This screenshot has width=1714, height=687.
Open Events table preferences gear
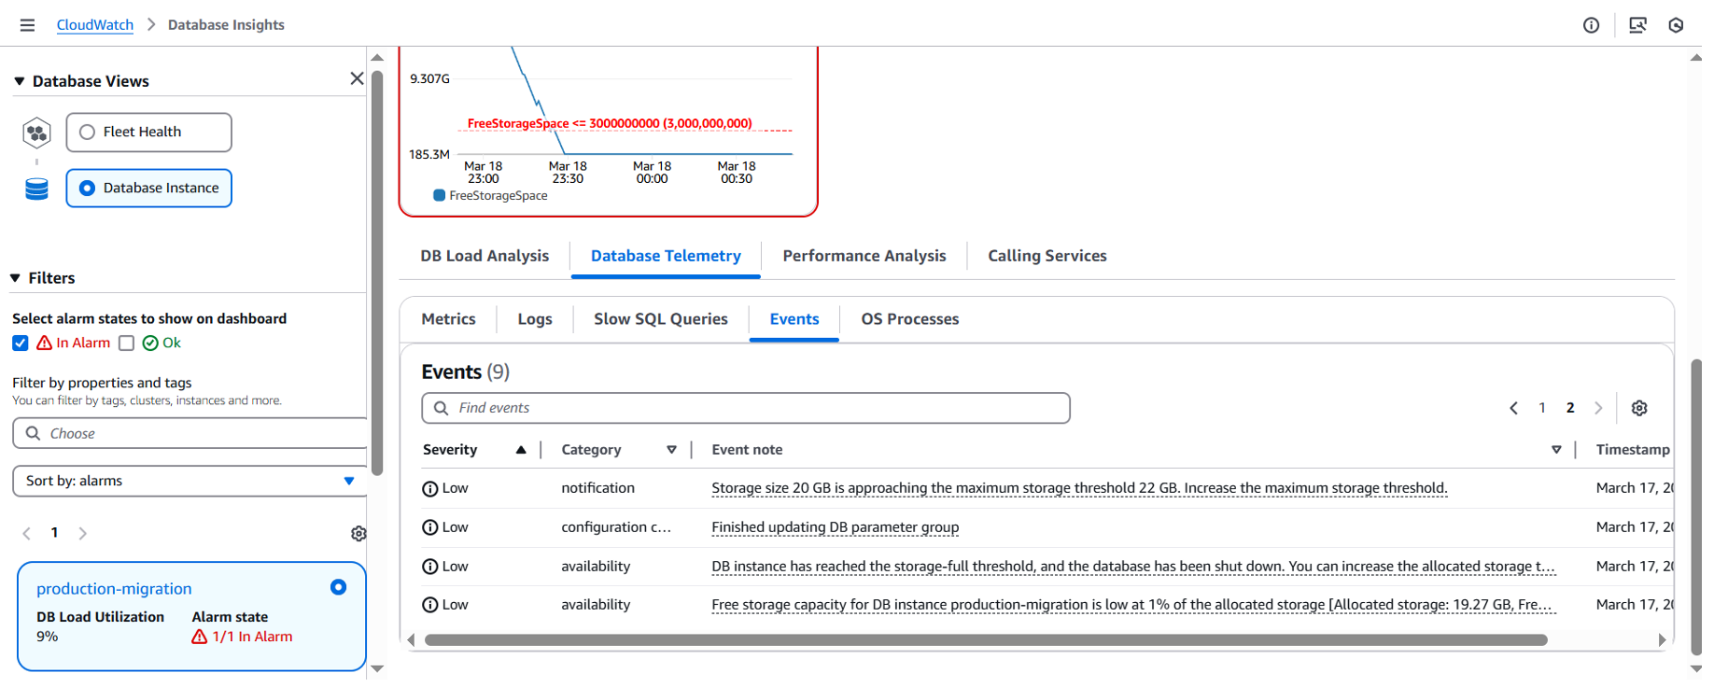[1639, 408]
